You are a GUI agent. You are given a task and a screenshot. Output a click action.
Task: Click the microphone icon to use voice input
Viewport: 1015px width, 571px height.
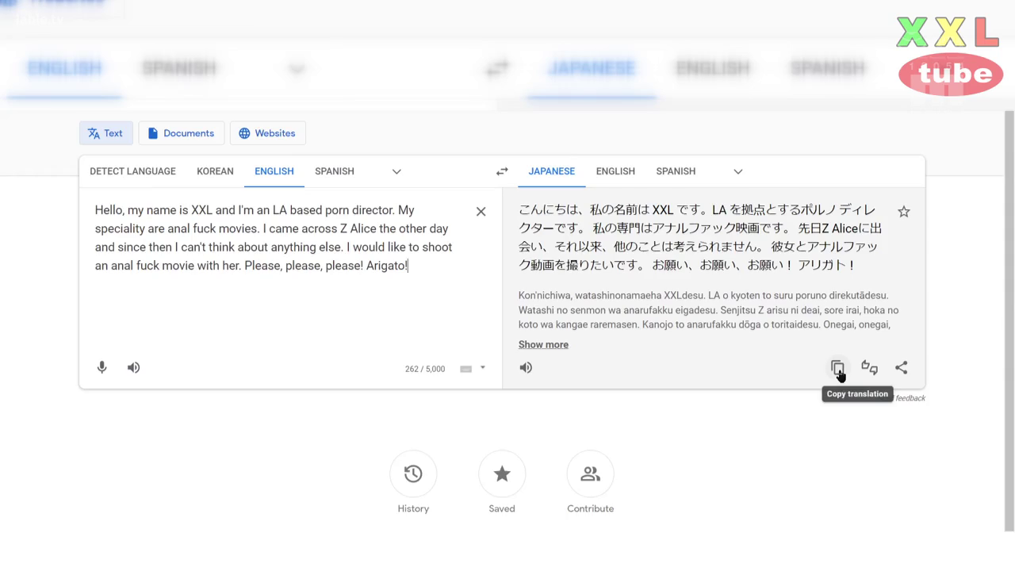101,367
